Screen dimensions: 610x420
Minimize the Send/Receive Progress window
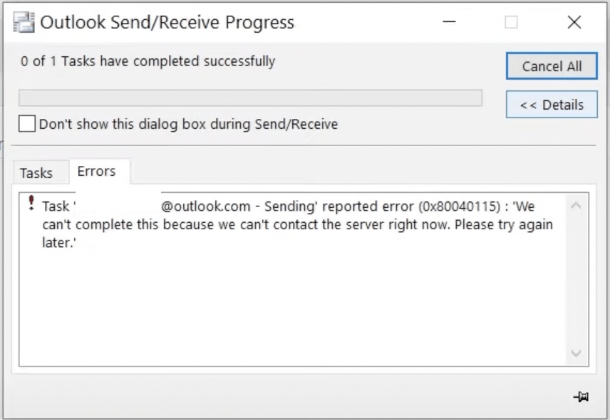click(449, 22)
